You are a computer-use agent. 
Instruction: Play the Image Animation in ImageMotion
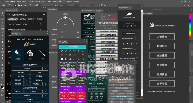coord(127,44)
